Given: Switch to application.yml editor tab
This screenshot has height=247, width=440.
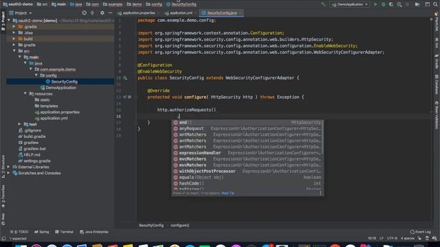Looking at the screenshot, I should click(x=181, y=13).
